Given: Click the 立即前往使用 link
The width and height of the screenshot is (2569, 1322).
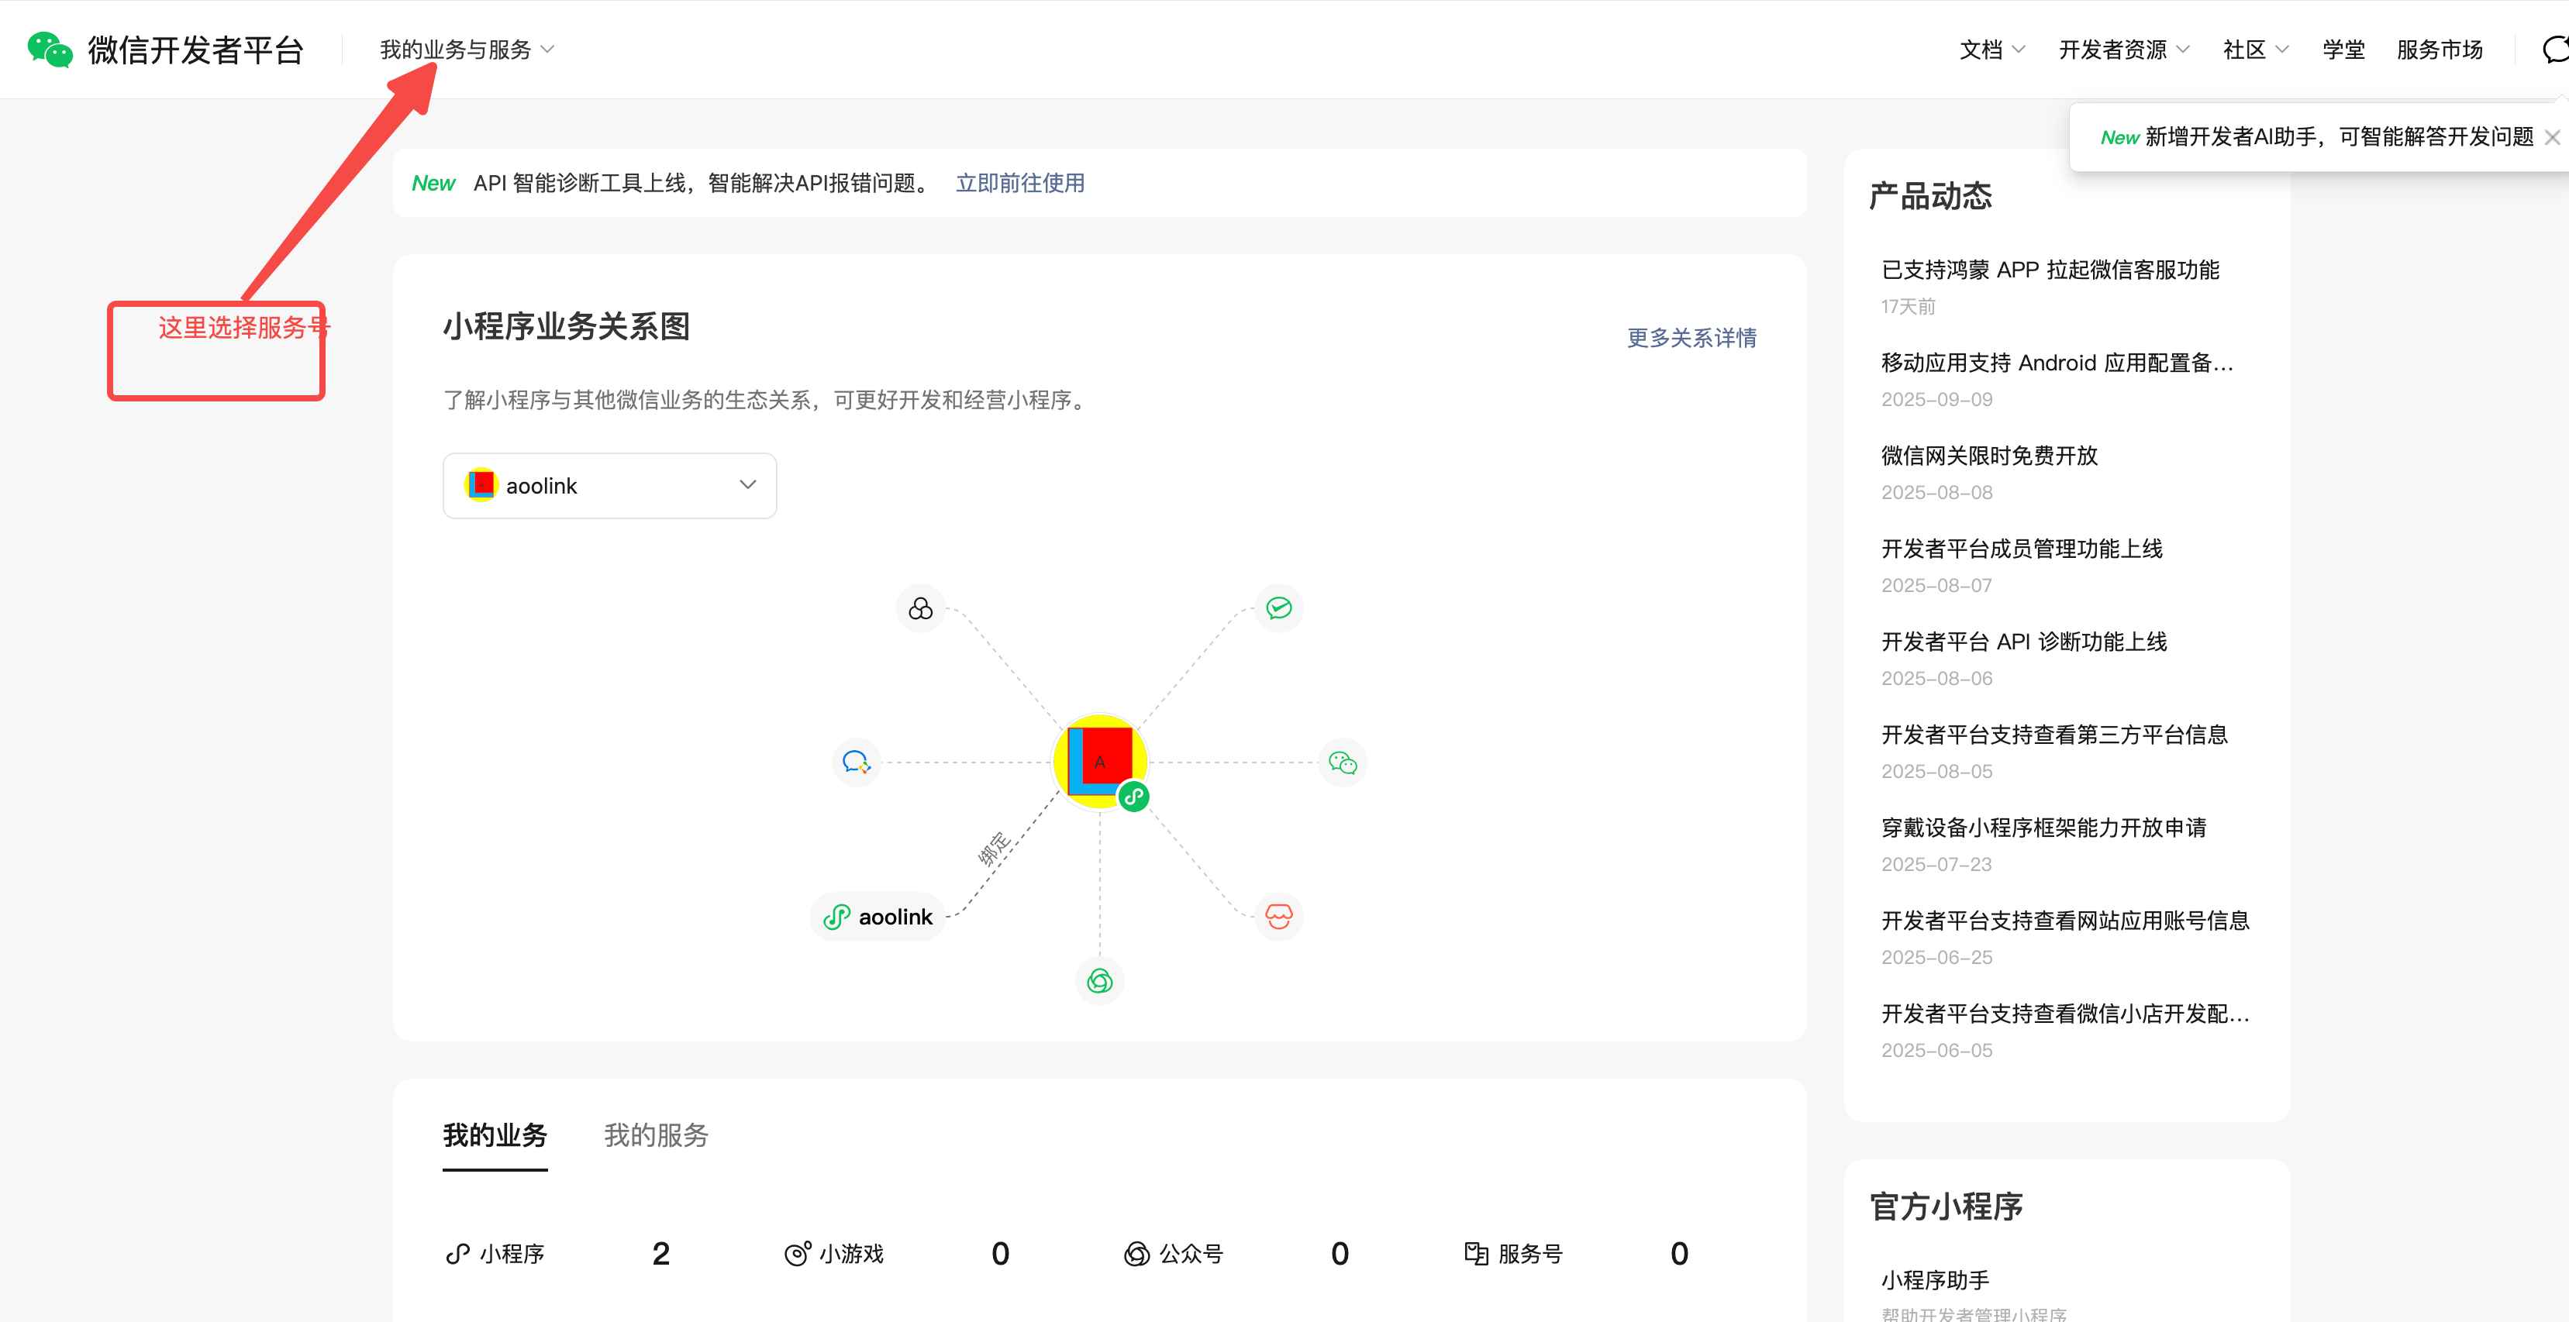Looking at the screenshot, I should [1019, 182].
